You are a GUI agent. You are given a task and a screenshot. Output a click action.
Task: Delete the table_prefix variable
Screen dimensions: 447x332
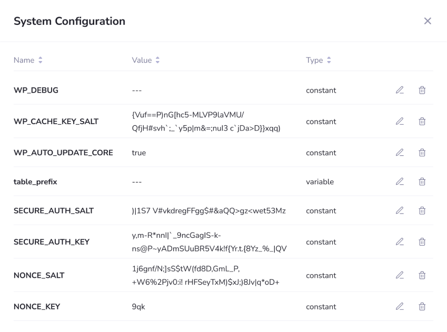pyautogui.click(x=422, y=182)
